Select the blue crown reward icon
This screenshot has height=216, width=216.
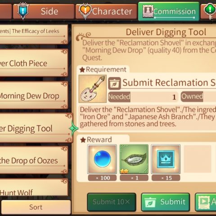pyautogui.click(x=166, y=159)
